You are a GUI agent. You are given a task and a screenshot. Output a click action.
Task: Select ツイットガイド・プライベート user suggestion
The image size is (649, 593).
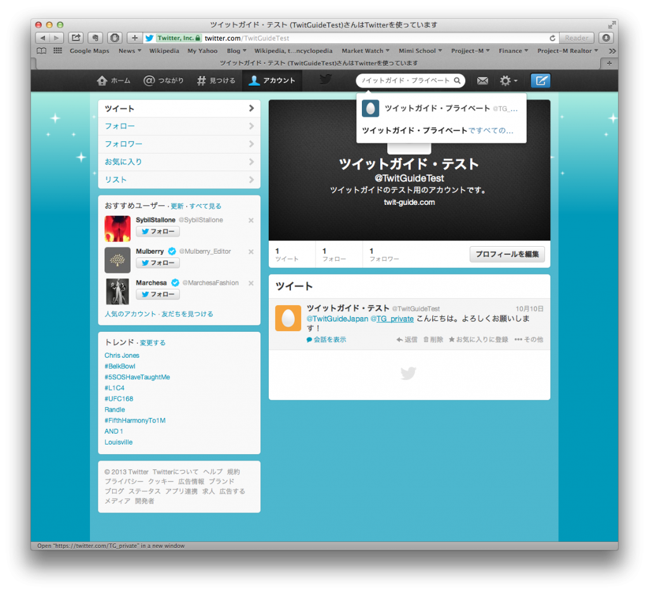pyautogui.click(x=441, y=108)
